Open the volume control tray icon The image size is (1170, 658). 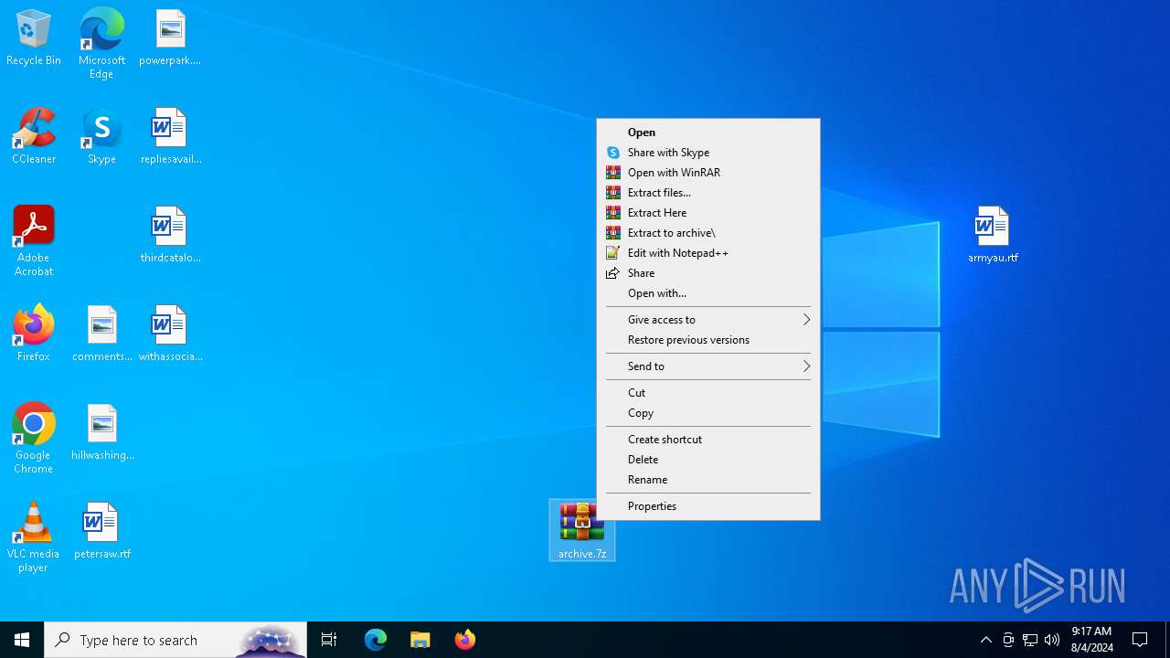1052,640
